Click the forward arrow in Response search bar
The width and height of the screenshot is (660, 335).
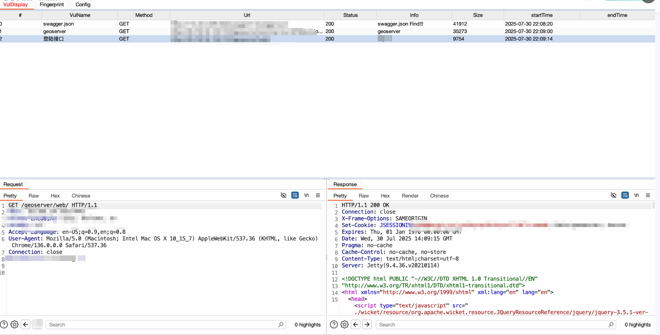(x=367, y=324)
